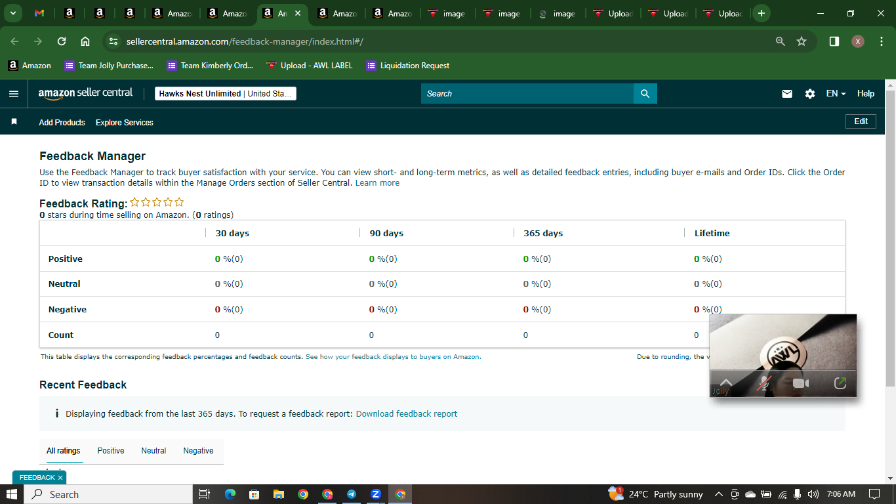Open File Explorer from the taskbar
This screenshot has height=504, width=896.
278,494
